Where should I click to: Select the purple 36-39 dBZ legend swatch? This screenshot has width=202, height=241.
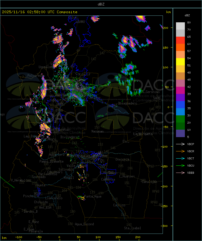180,97
